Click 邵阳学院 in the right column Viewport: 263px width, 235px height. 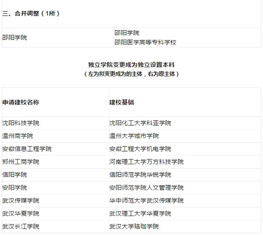[x=127, y=33]
